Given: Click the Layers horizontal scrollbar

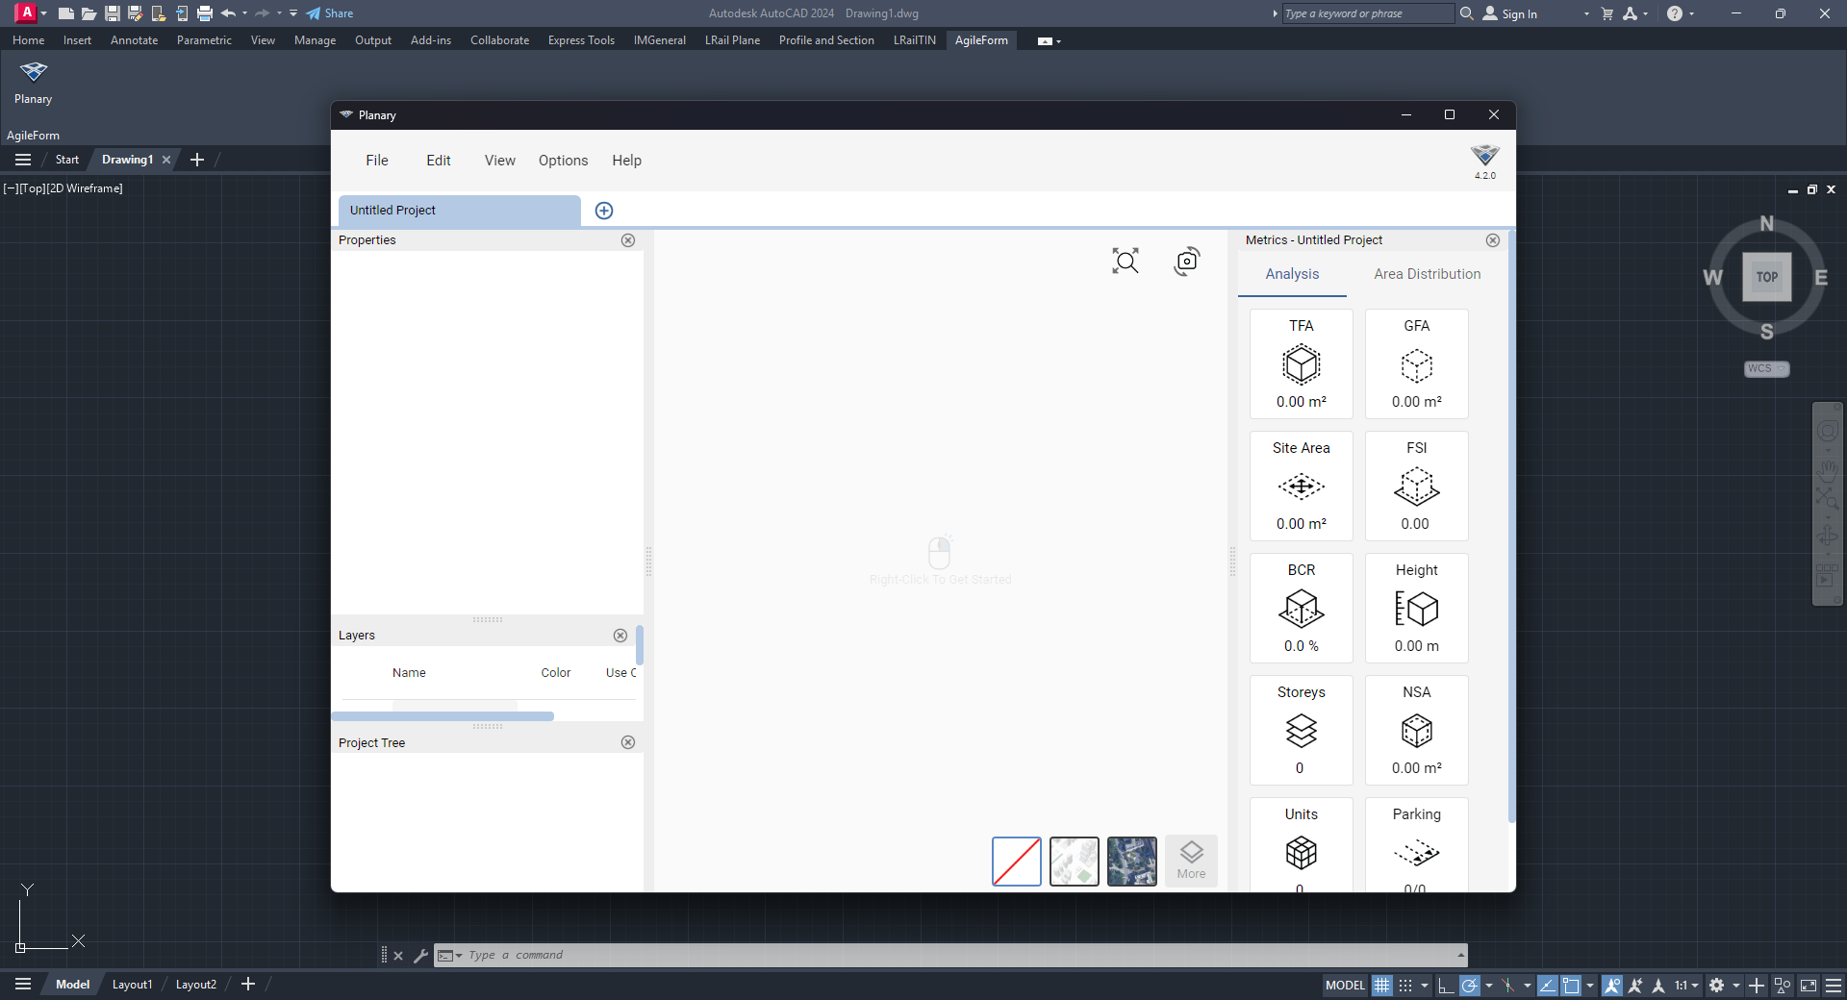Looking at the screenshot, I should pyautogui.click(x=443, y=716).
